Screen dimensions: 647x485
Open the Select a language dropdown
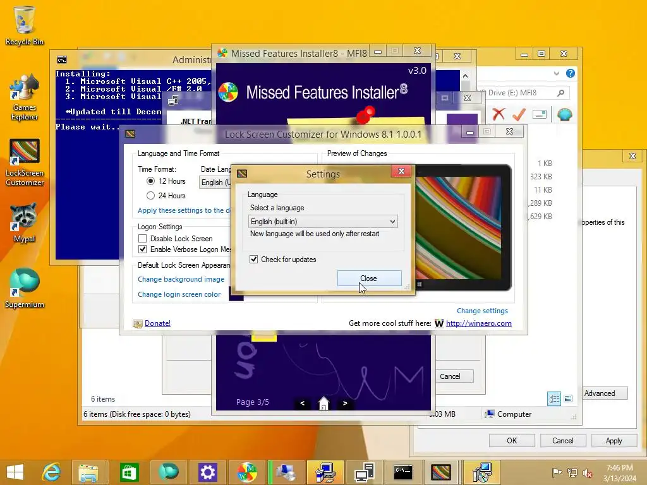(x=323, y=222)
